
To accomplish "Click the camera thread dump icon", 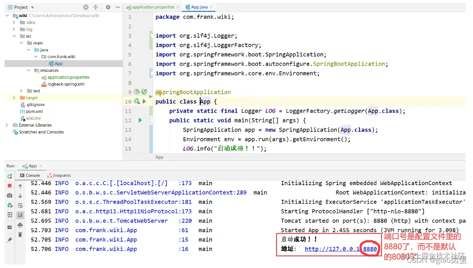I will tap(10, 195).
